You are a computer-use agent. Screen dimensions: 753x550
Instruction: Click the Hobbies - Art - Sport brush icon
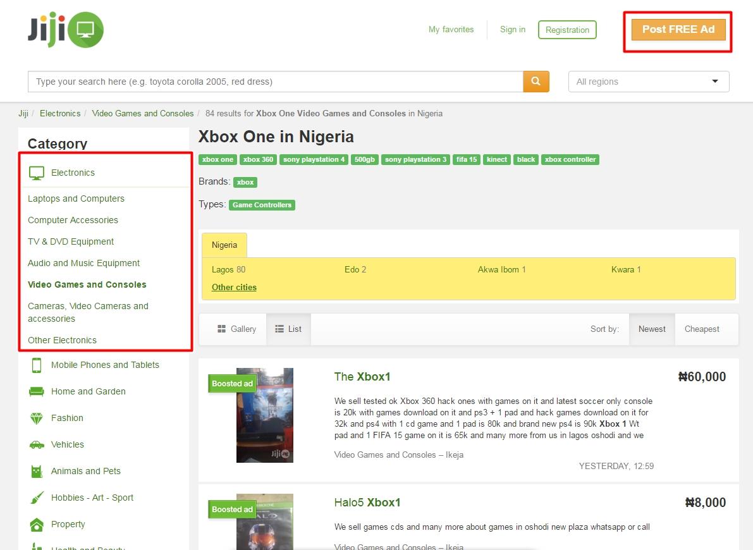tap(37, 498)
